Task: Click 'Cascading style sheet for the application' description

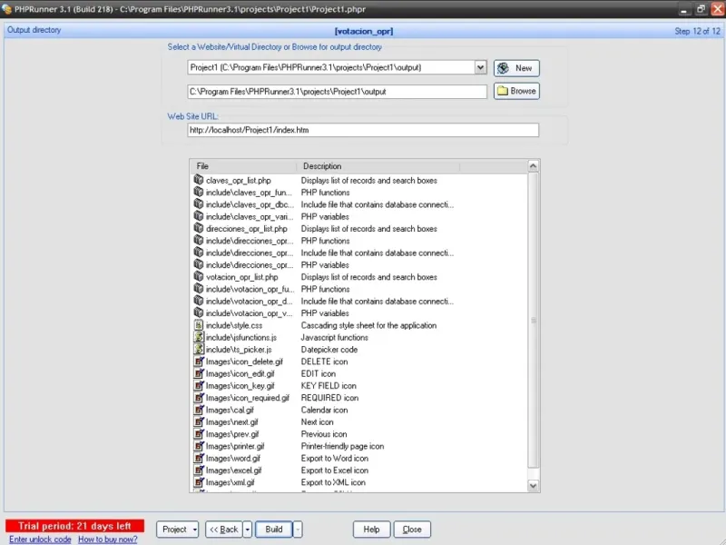Action: (369, 325)
